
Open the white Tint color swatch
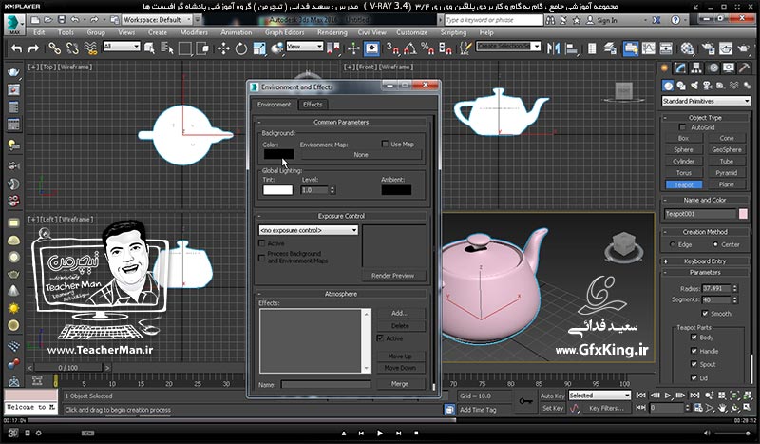[x=277, y=190]
